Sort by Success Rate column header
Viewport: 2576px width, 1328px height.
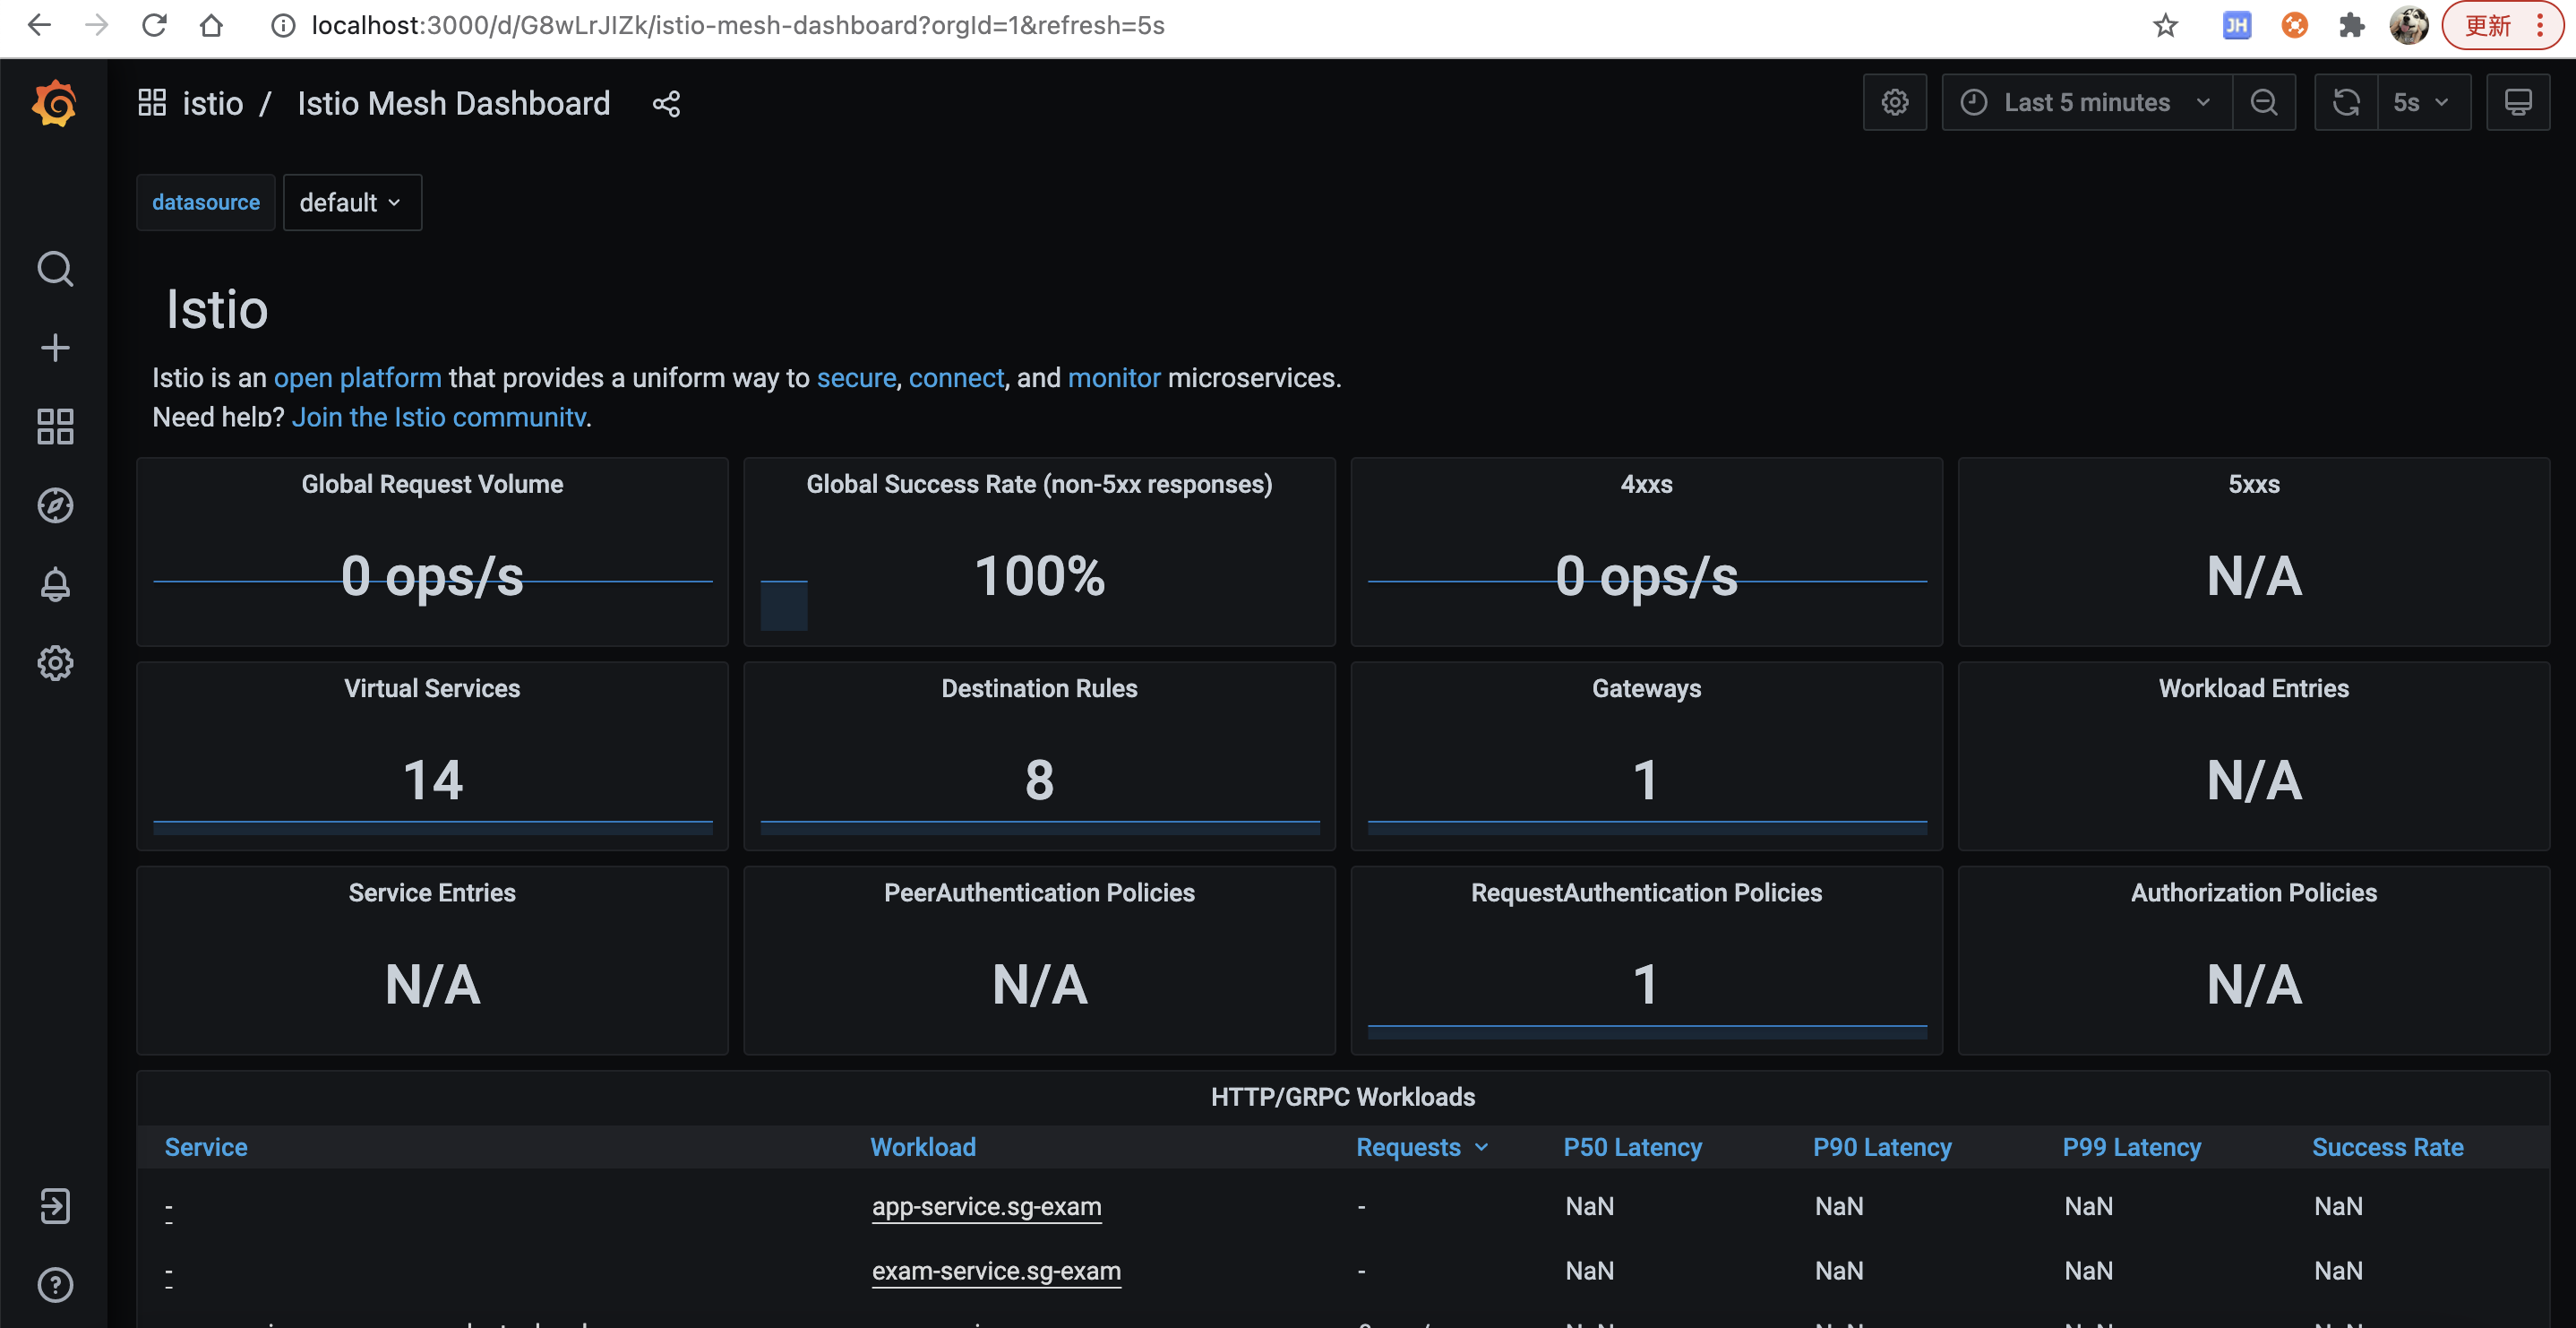tap(2387, 1147)
